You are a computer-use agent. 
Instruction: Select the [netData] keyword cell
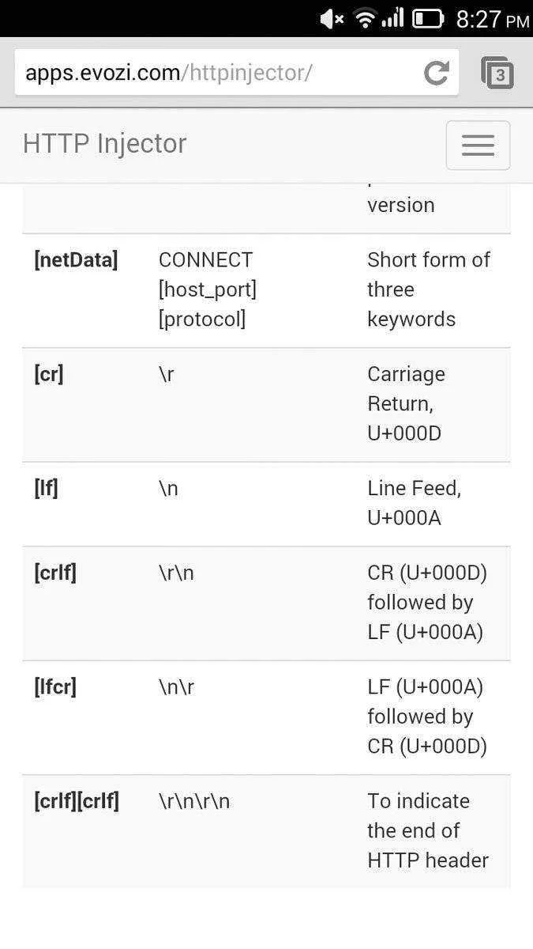[x=76, y=259]
